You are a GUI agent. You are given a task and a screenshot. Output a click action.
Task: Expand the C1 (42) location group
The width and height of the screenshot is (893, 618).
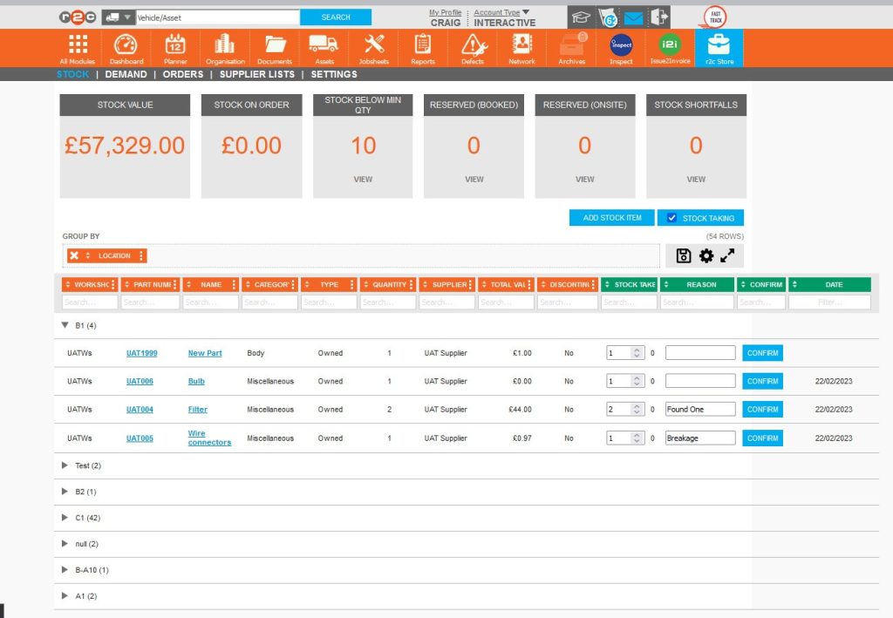pos(65,518)
